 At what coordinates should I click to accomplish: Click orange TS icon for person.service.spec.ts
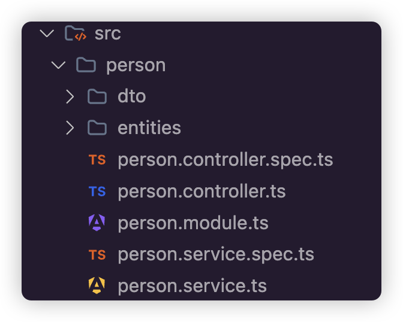tap(97, 255)
